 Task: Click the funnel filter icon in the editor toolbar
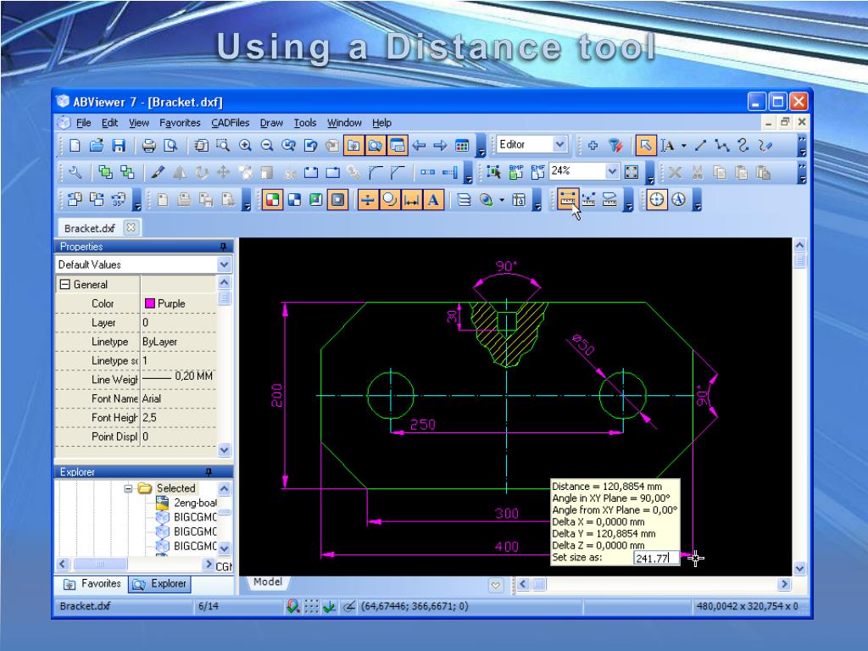click(615, 146)
